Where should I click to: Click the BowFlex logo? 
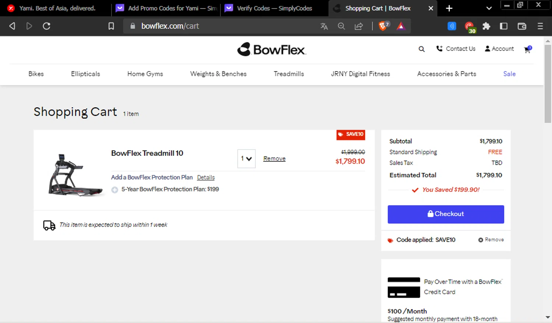(272, 49)
